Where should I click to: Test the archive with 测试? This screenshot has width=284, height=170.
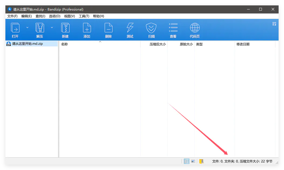click(x=130, y=30)
